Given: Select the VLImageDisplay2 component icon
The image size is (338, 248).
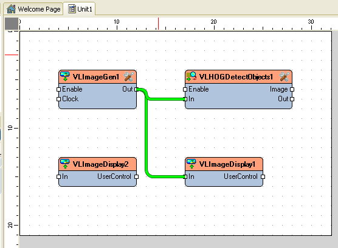Looking at the screenshot, I should 64,164.
